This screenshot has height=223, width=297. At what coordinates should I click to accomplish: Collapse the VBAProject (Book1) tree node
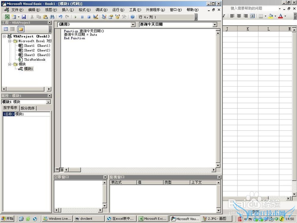point(4,36)
